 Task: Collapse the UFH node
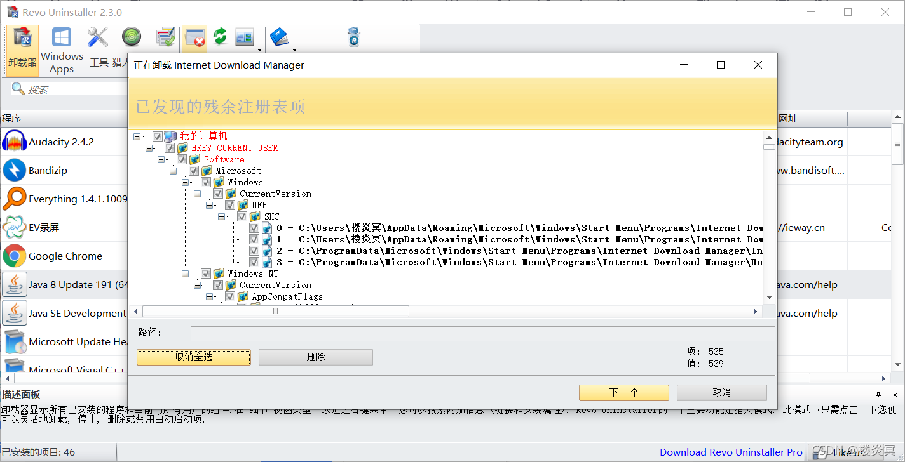(x=210, y=205)
